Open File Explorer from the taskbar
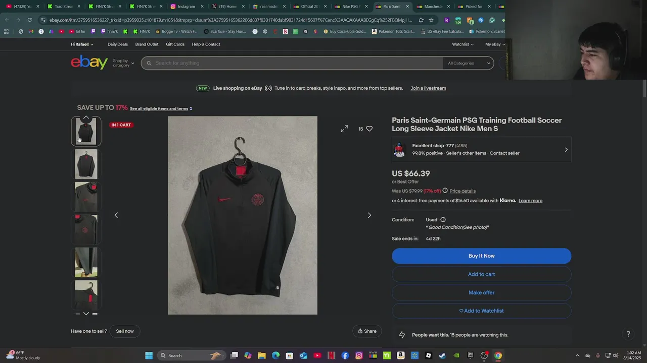The image size is (647, 363). (x=262, y=355)
